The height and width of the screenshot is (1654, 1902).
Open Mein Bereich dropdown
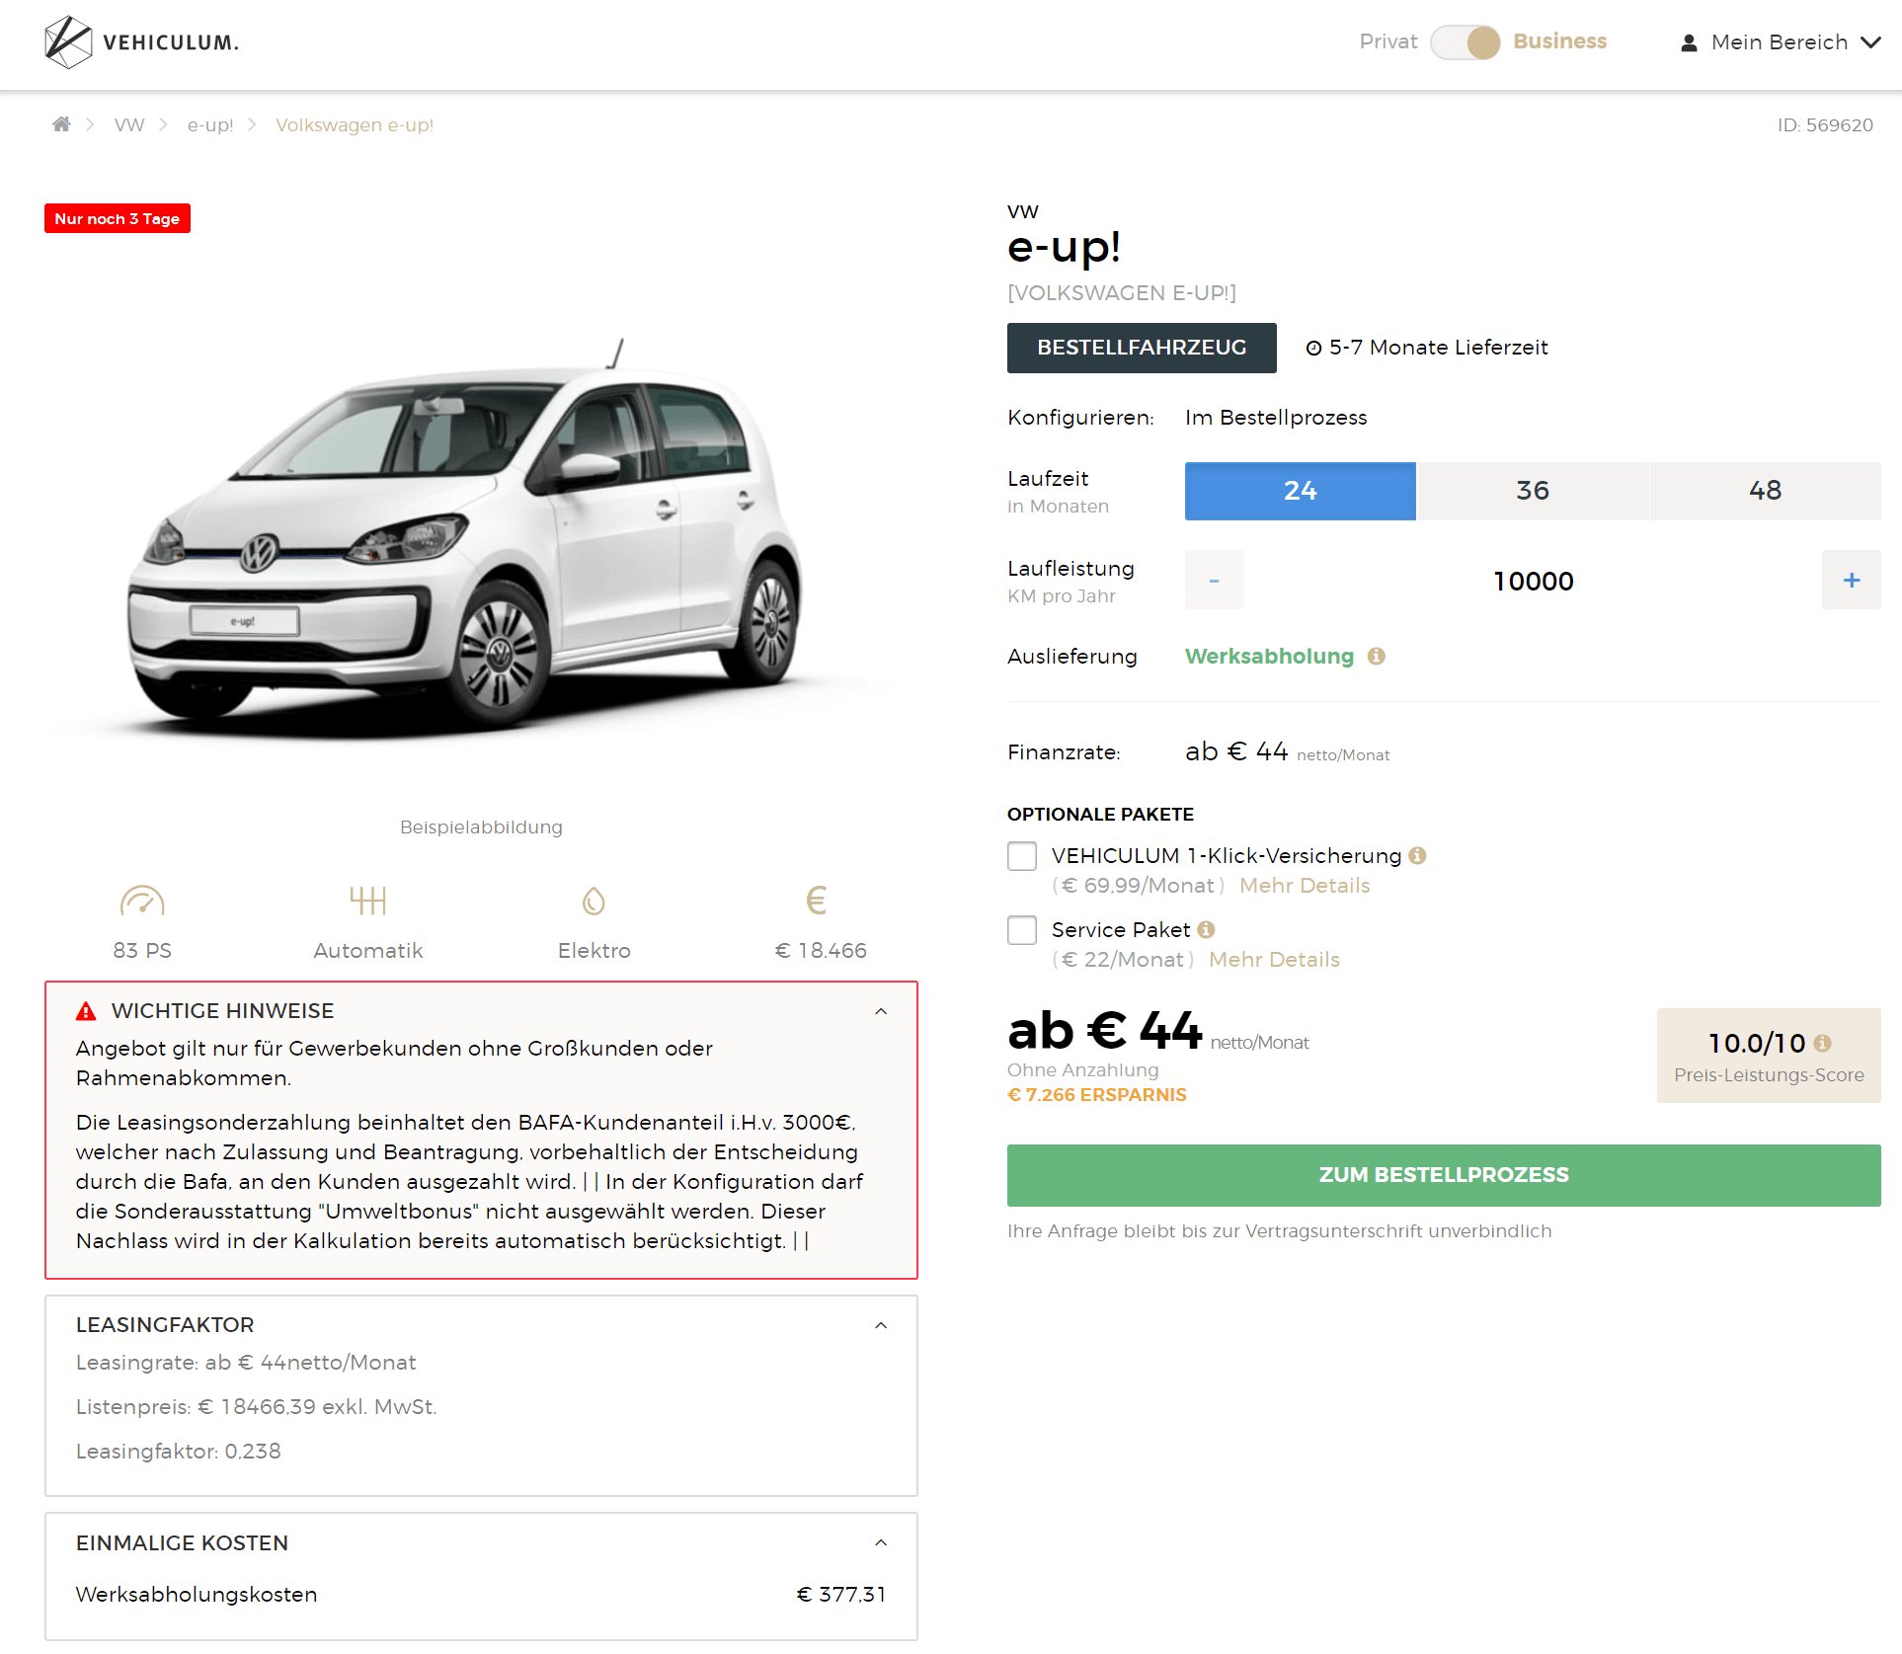(1780, 42)
